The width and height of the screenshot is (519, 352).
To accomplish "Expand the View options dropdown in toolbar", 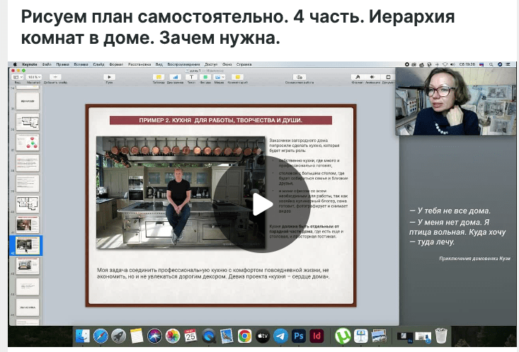I will (x=17, y=76).
